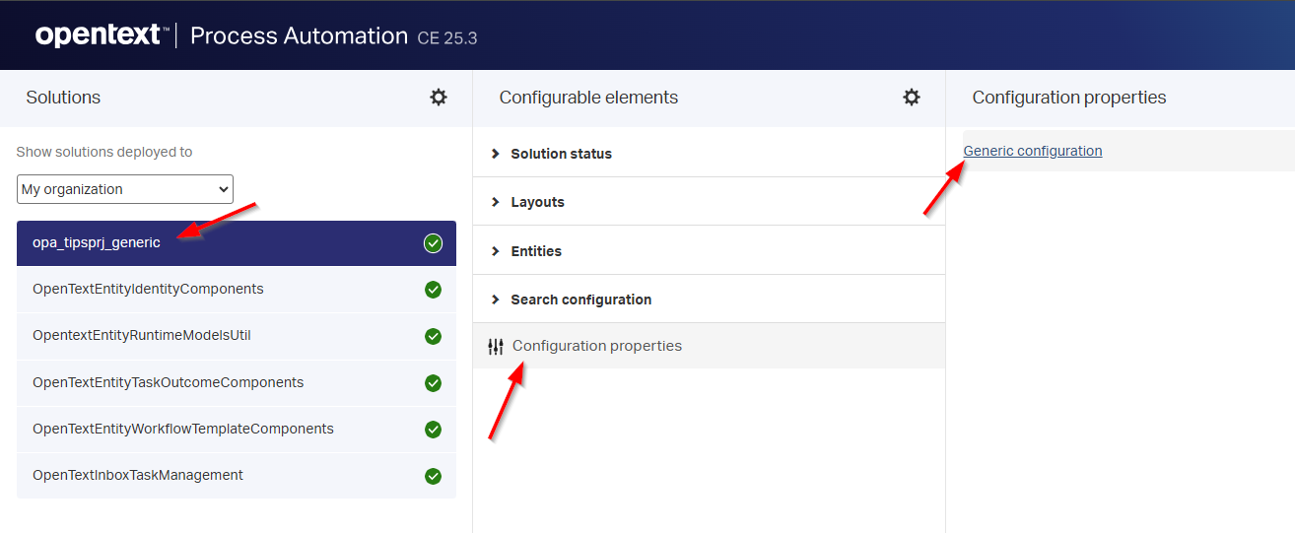Expand the Search configuration section
This screenshot has height=533, width=1295.
point(580,300)
